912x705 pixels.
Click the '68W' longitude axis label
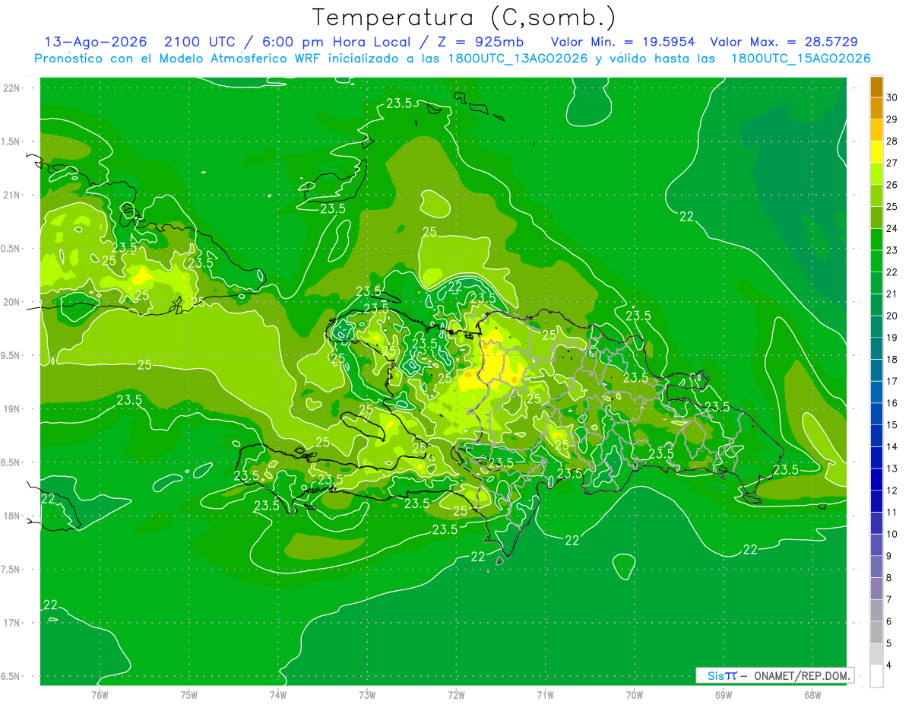[x=812, y=694]
